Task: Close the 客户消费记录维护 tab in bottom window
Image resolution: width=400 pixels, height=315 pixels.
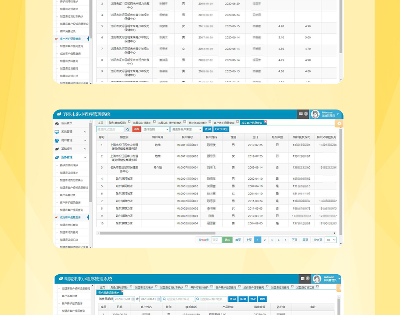Action: pos(122,291)
